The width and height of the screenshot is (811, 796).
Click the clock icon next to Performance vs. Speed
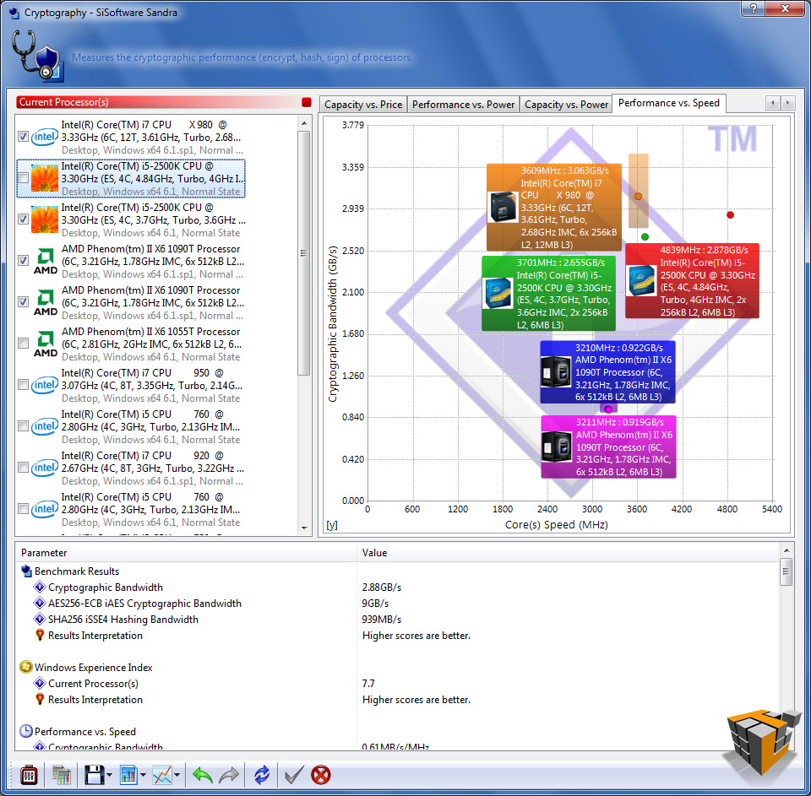26,731
